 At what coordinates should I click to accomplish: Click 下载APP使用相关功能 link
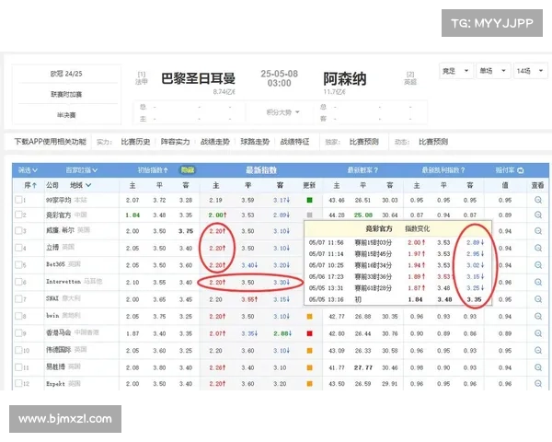click(x=50, y=142)
